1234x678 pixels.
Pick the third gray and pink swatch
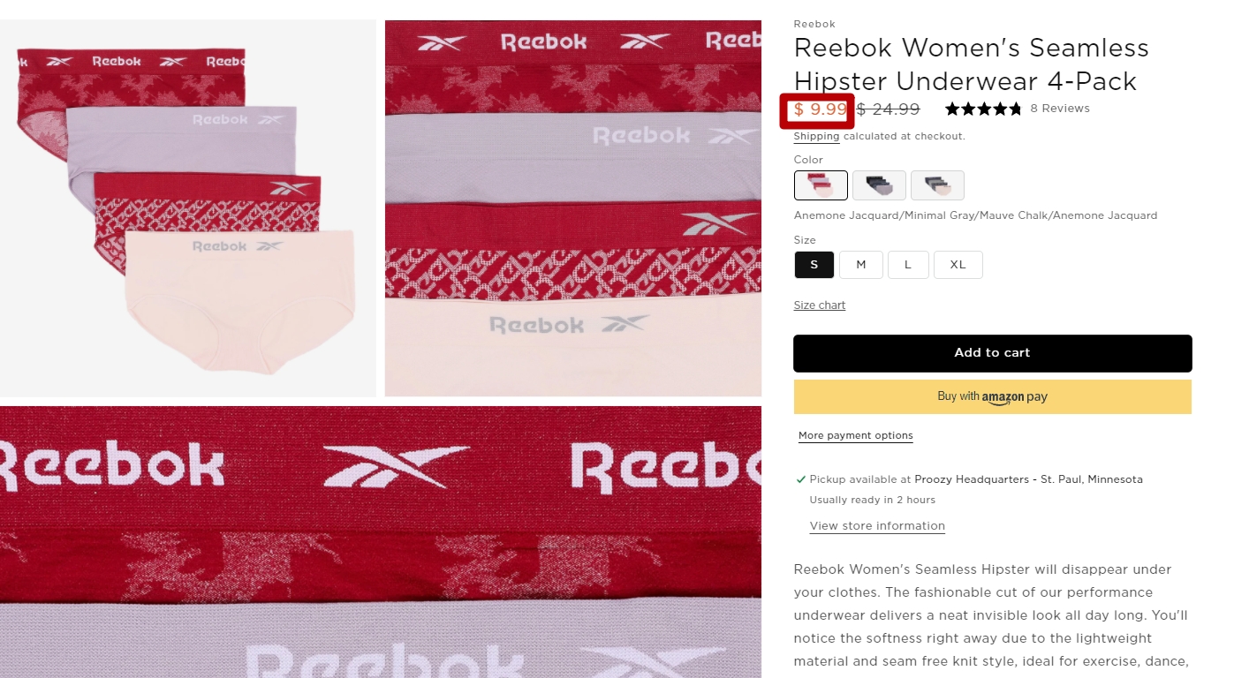(x=937, y=185)
